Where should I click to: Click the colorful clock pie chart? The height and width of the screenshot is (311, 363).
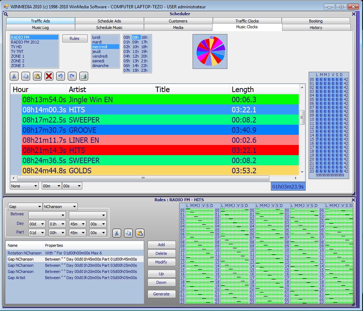[210, 51]
